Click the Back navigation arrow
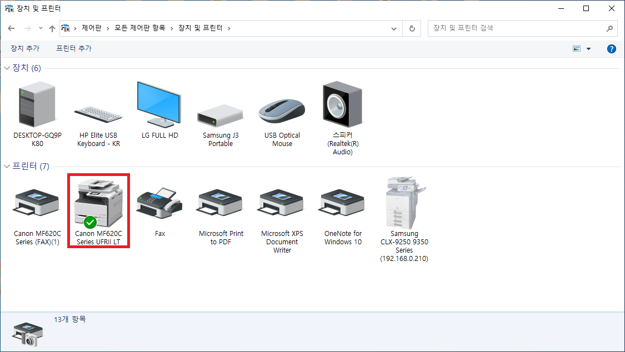This screenshot has height=352, width=625. point(11,28)
